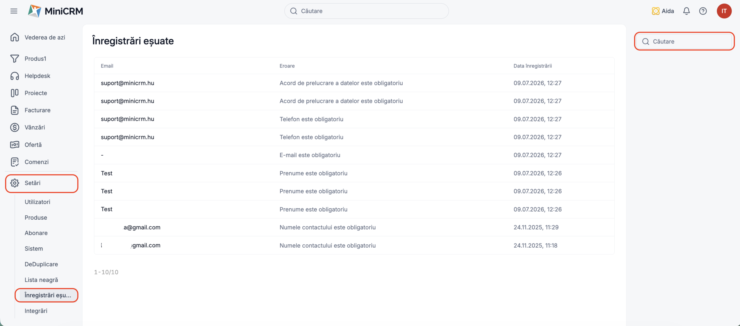Image resolution: width=740 pixels, height=326 pixels.
Task: Click the board icon beside Proiecte
Action: coord(15,93)
